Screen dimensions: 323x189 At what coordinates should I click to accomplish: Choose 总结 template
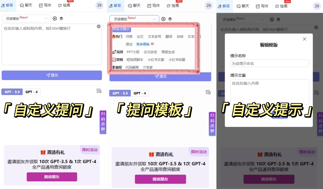(180, 36)
